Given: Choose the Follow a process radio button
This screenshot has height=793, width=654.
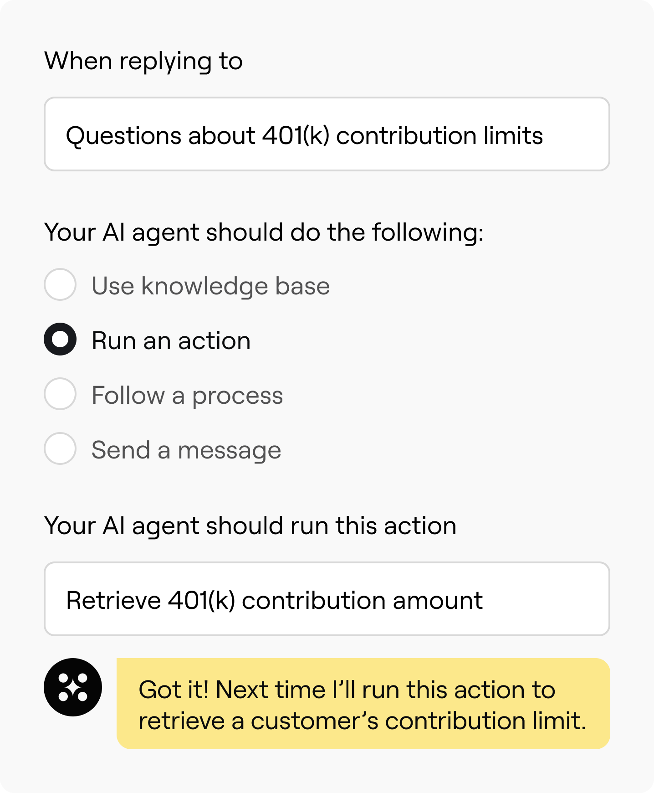Looking at the screenshot, I should 60,394.
